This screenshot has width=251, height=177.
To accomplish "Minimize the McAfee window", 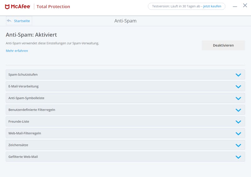I will [x=235, y=7].
